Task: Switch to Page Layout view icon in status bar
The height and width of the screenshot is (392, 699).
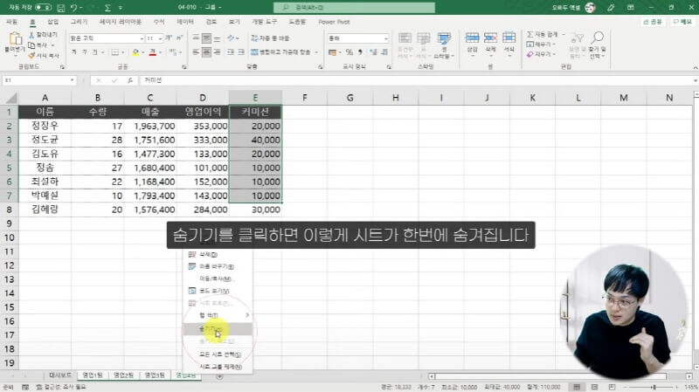Action: tap(594, 387)
